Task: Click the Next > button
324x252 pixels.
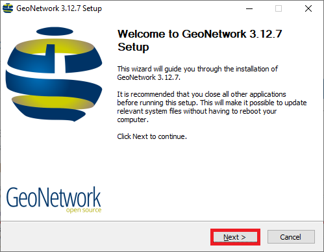Action: click(x=235, y=237)
